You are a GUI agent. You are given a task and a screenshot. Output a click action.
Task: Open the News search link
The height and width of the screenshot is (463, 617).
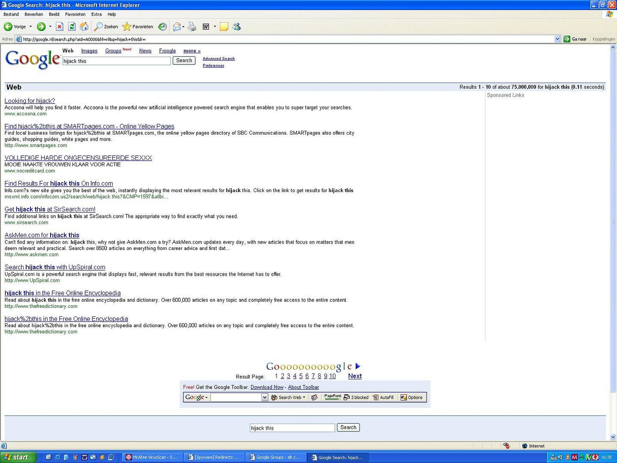[145, 51]
